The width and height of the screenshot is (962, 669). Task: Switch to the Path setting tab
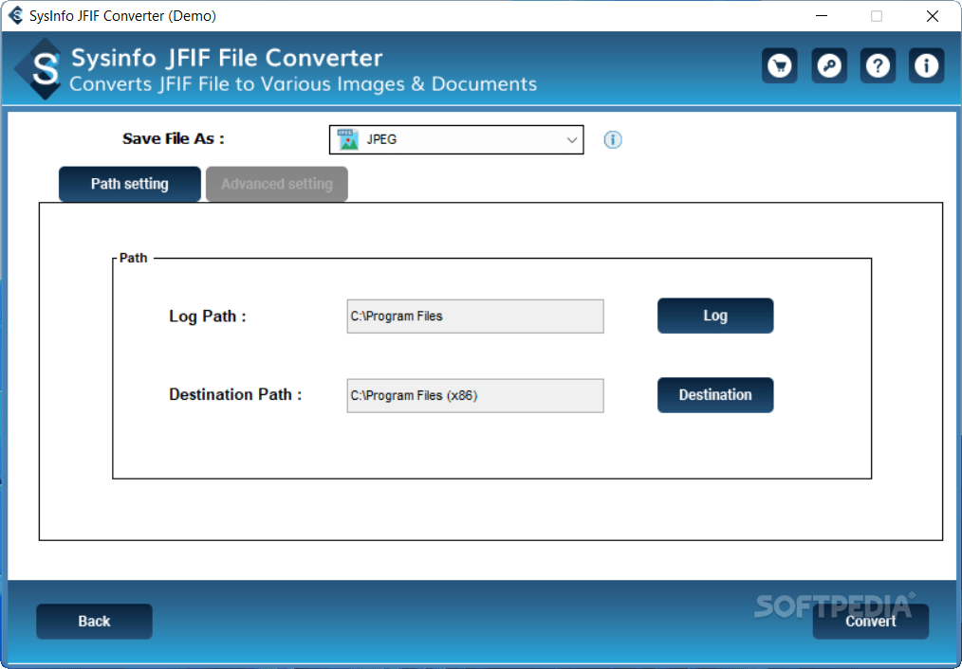point(129,184)
